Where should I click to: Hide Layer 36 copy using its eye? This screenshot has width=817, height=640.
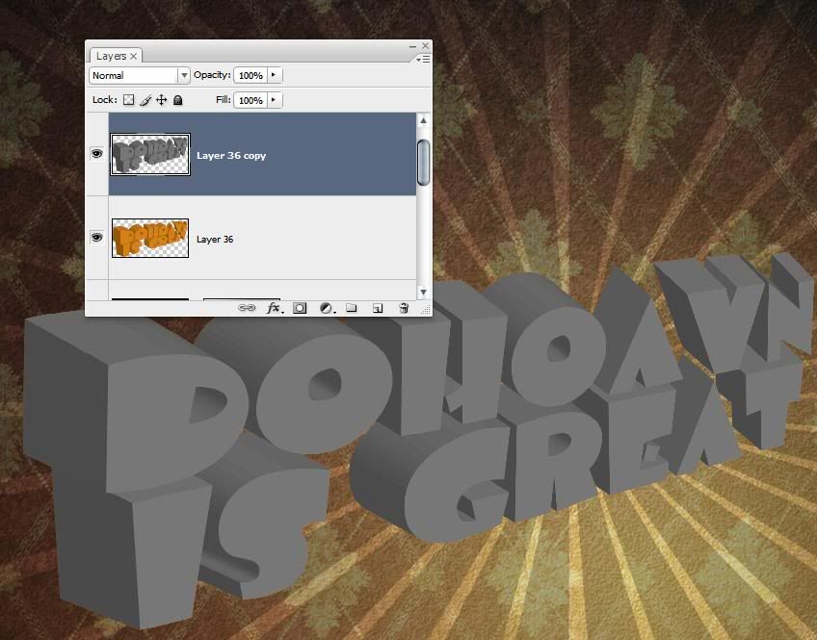(x=97, y=154)
